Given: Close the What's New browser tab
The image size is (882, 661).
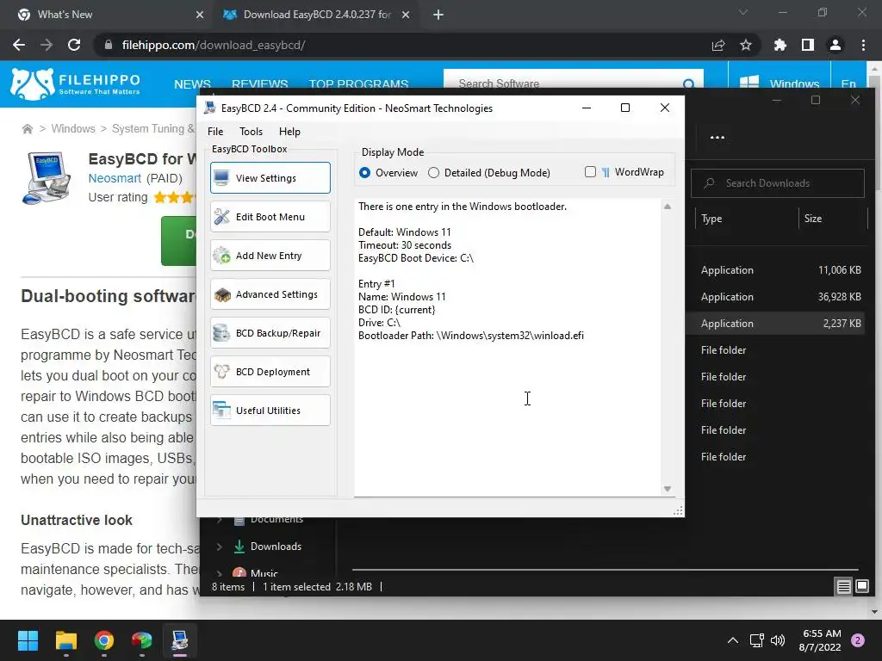Looking at the screenshot, I should 199,15.
